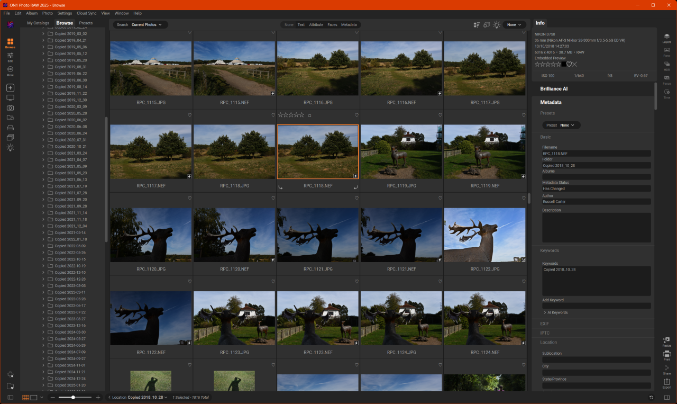Expand the Copied 2019_03_02 folder
Viewport: 677px width, 404px height.
point(43,33)
